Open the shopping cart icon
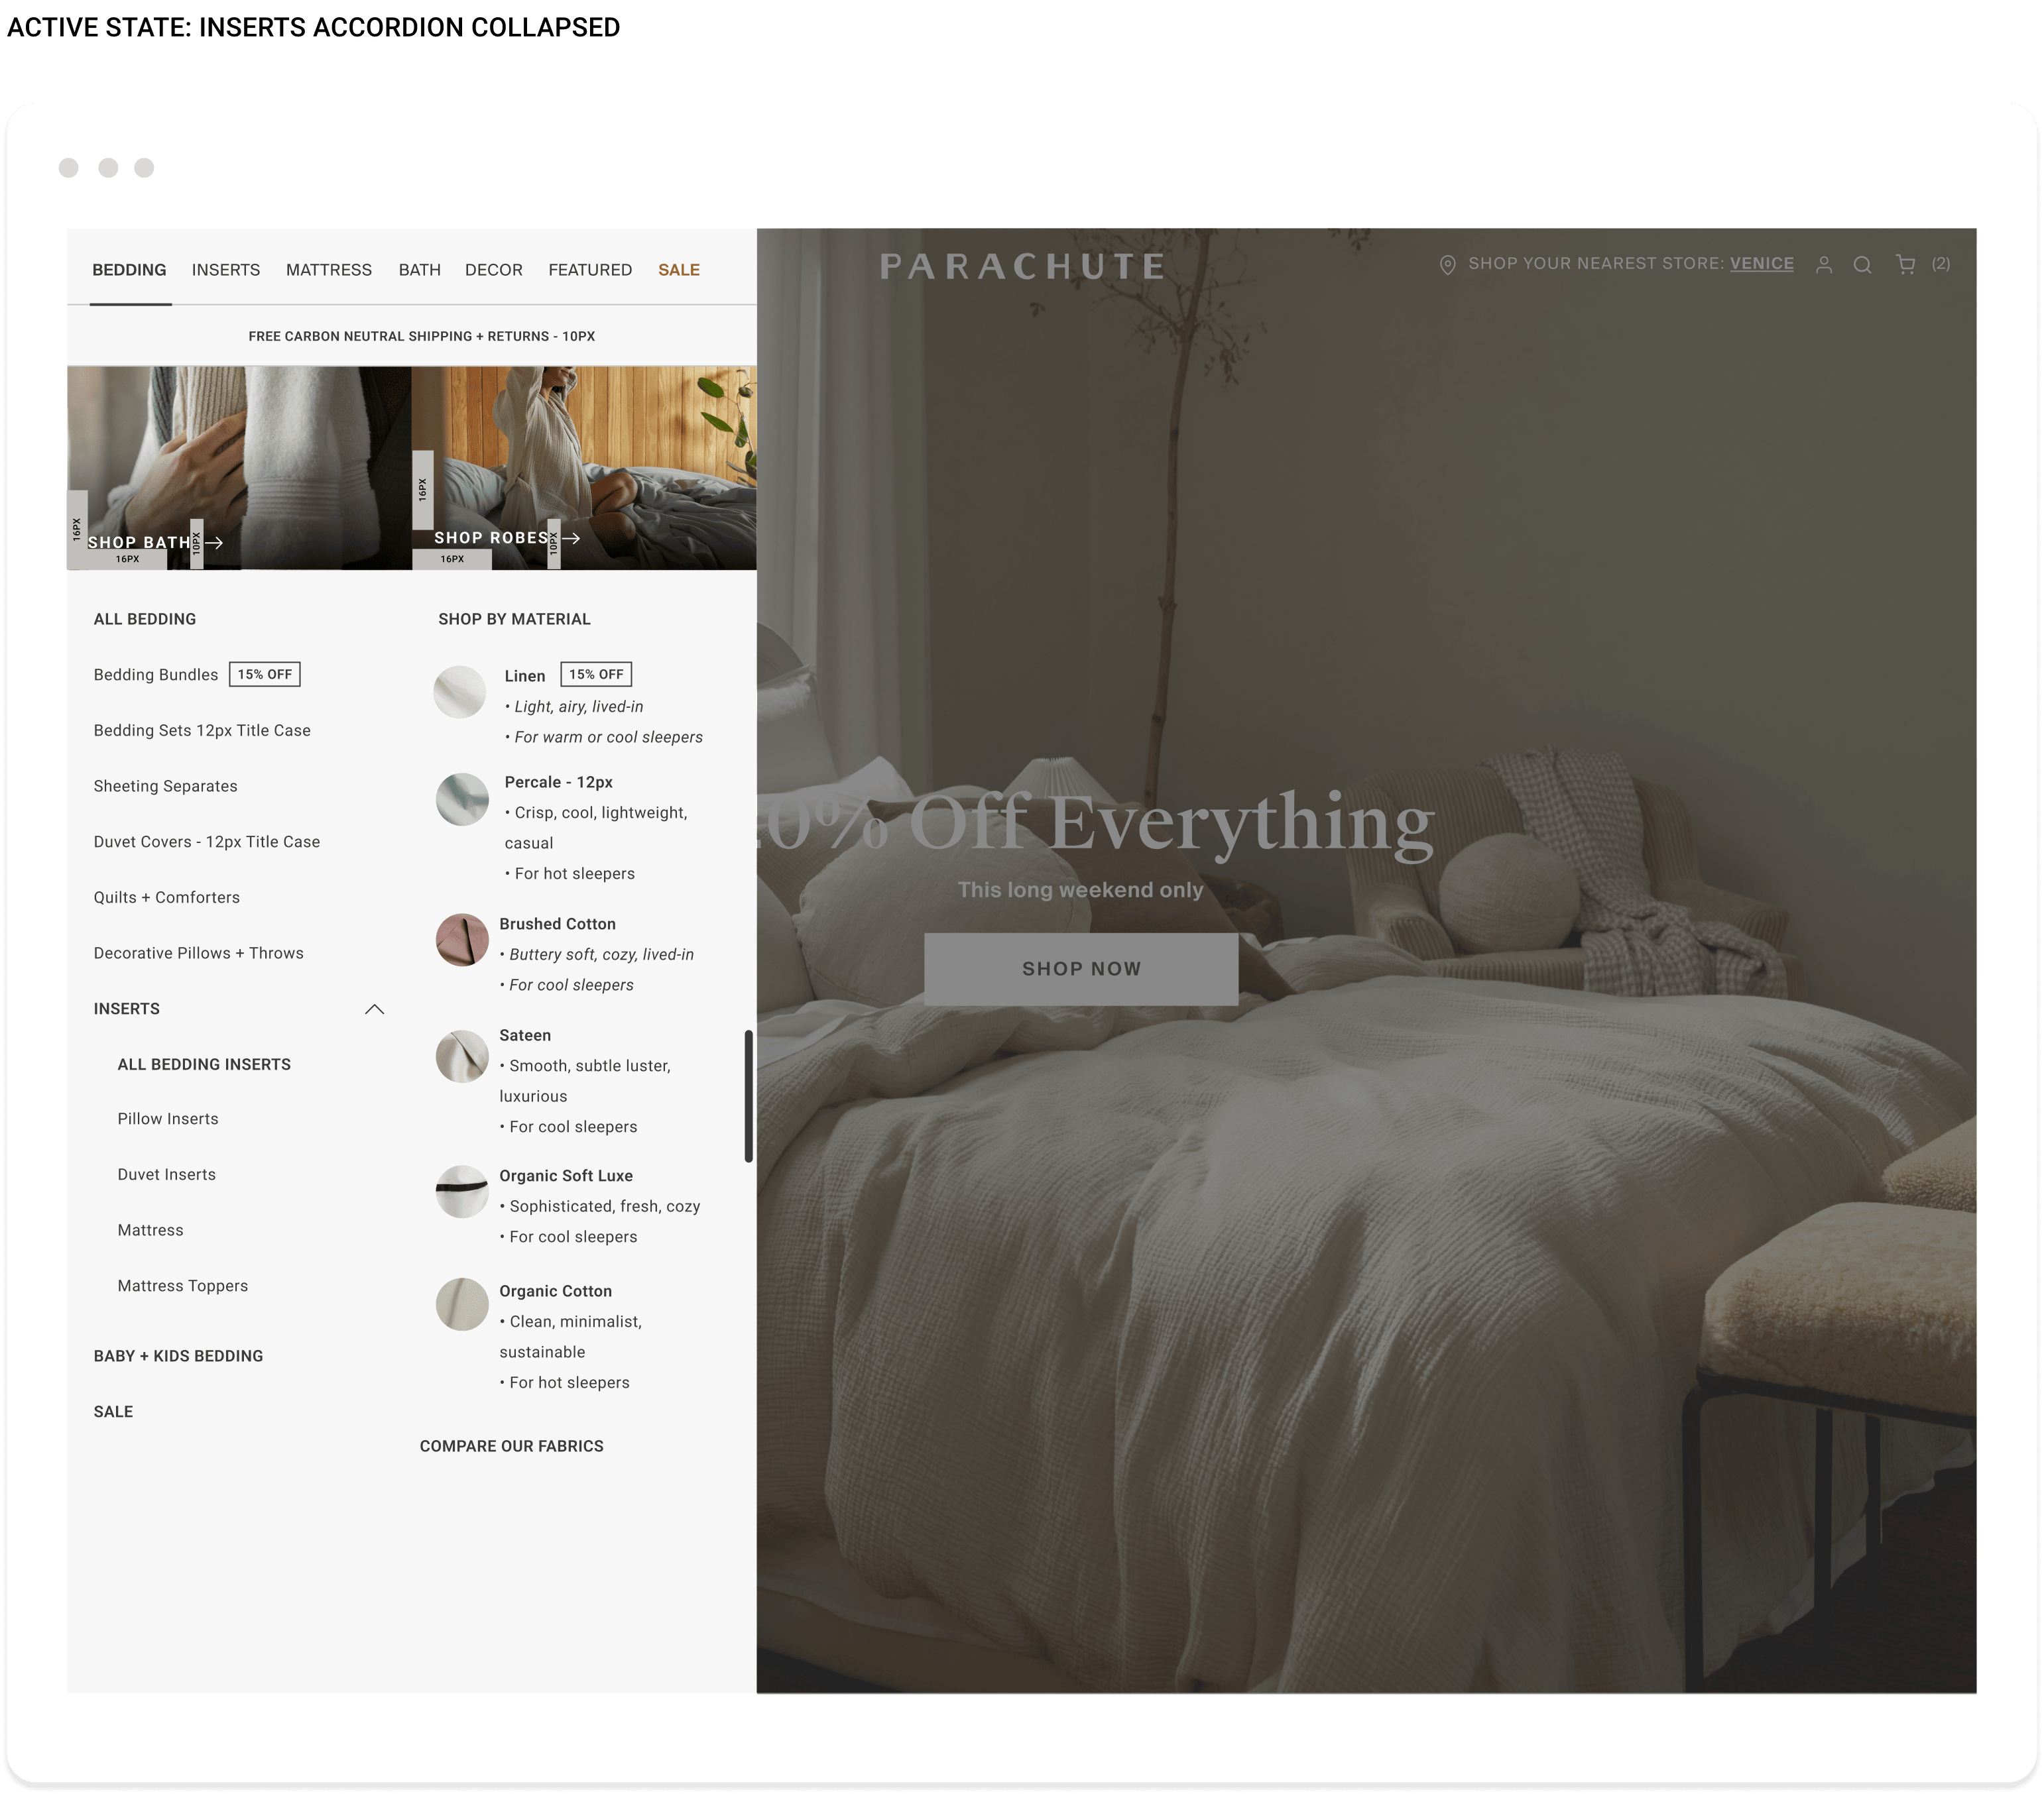 click(1905, 265)
